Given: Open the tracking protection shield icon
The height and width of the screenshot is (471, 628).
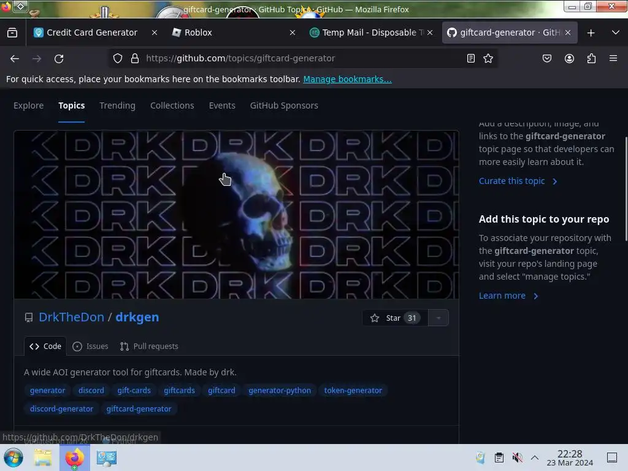Looking at the screenshot, I should pyautogui.click(x=117, y=58).
